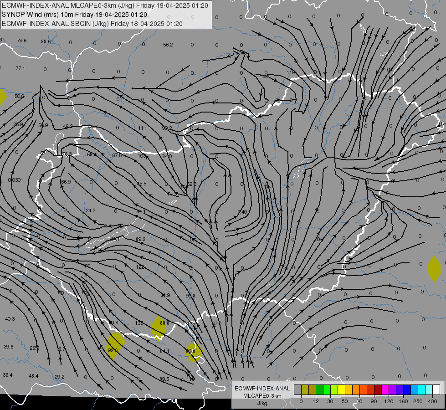This screenshot has height=410, width=446.
Task: Click the MLCAPE0-3km title line at top
Action: [x=105, y=5]
